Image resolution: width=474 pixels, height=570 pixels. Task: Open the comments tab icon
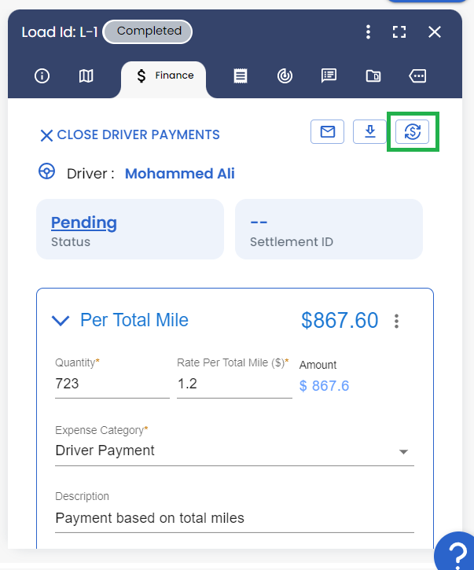click(329, 75)
